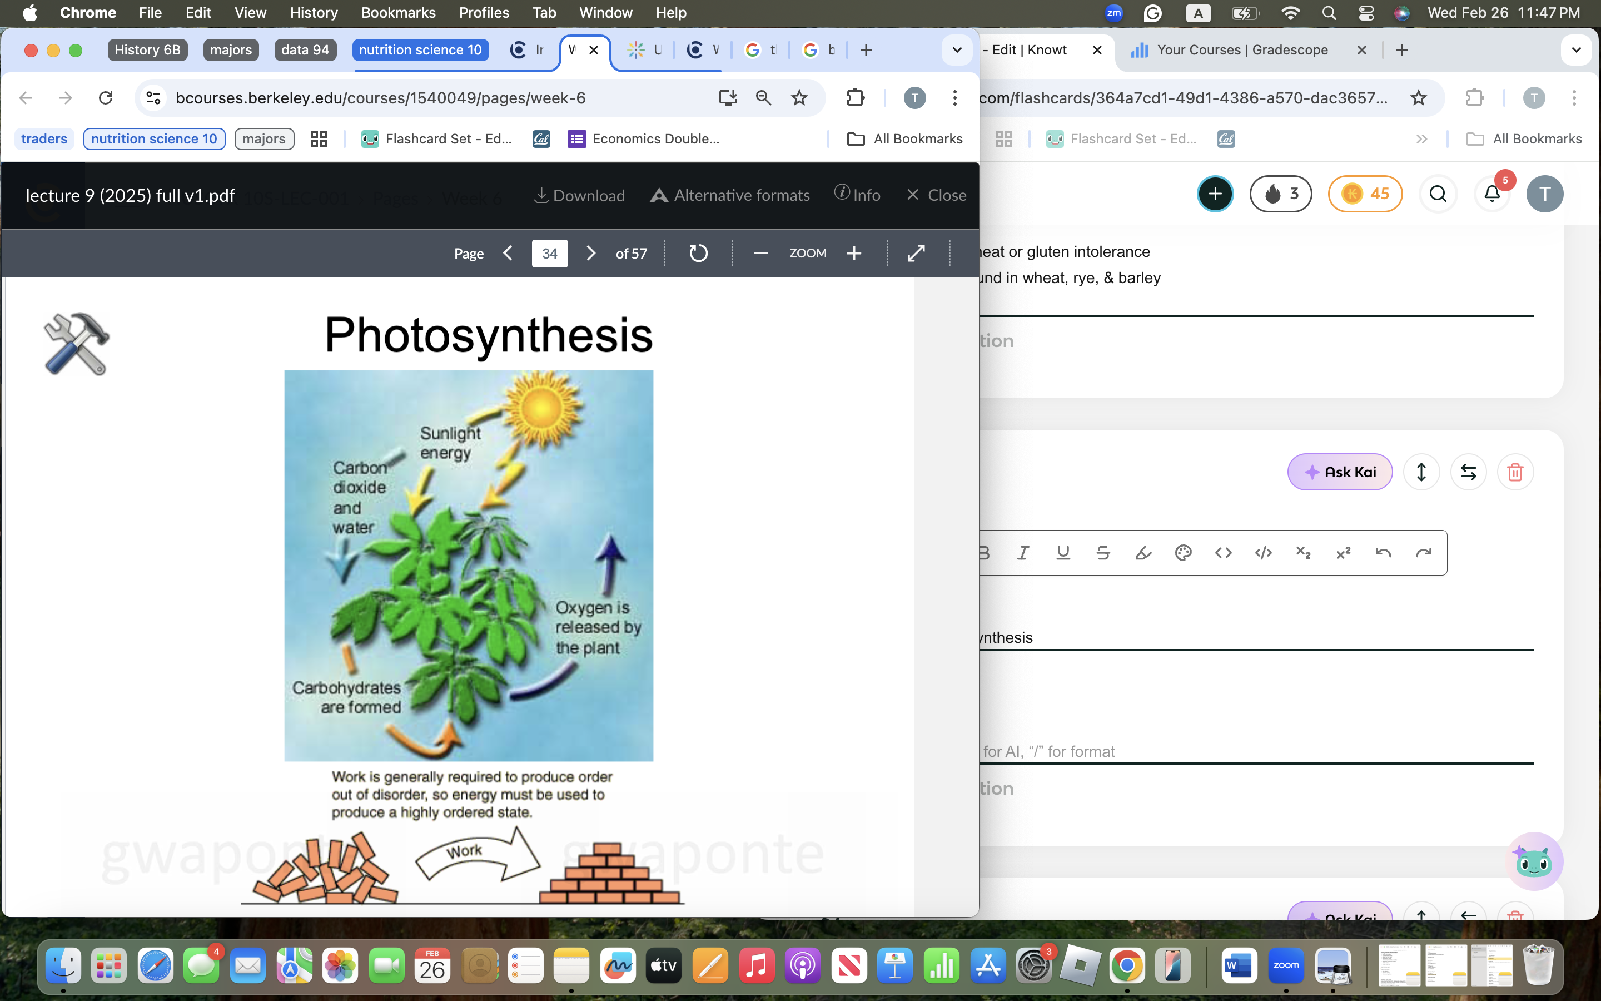1601x1001 pixels.
Task: Redo the last edit in Knowt
Action: tap(1423, 553)
